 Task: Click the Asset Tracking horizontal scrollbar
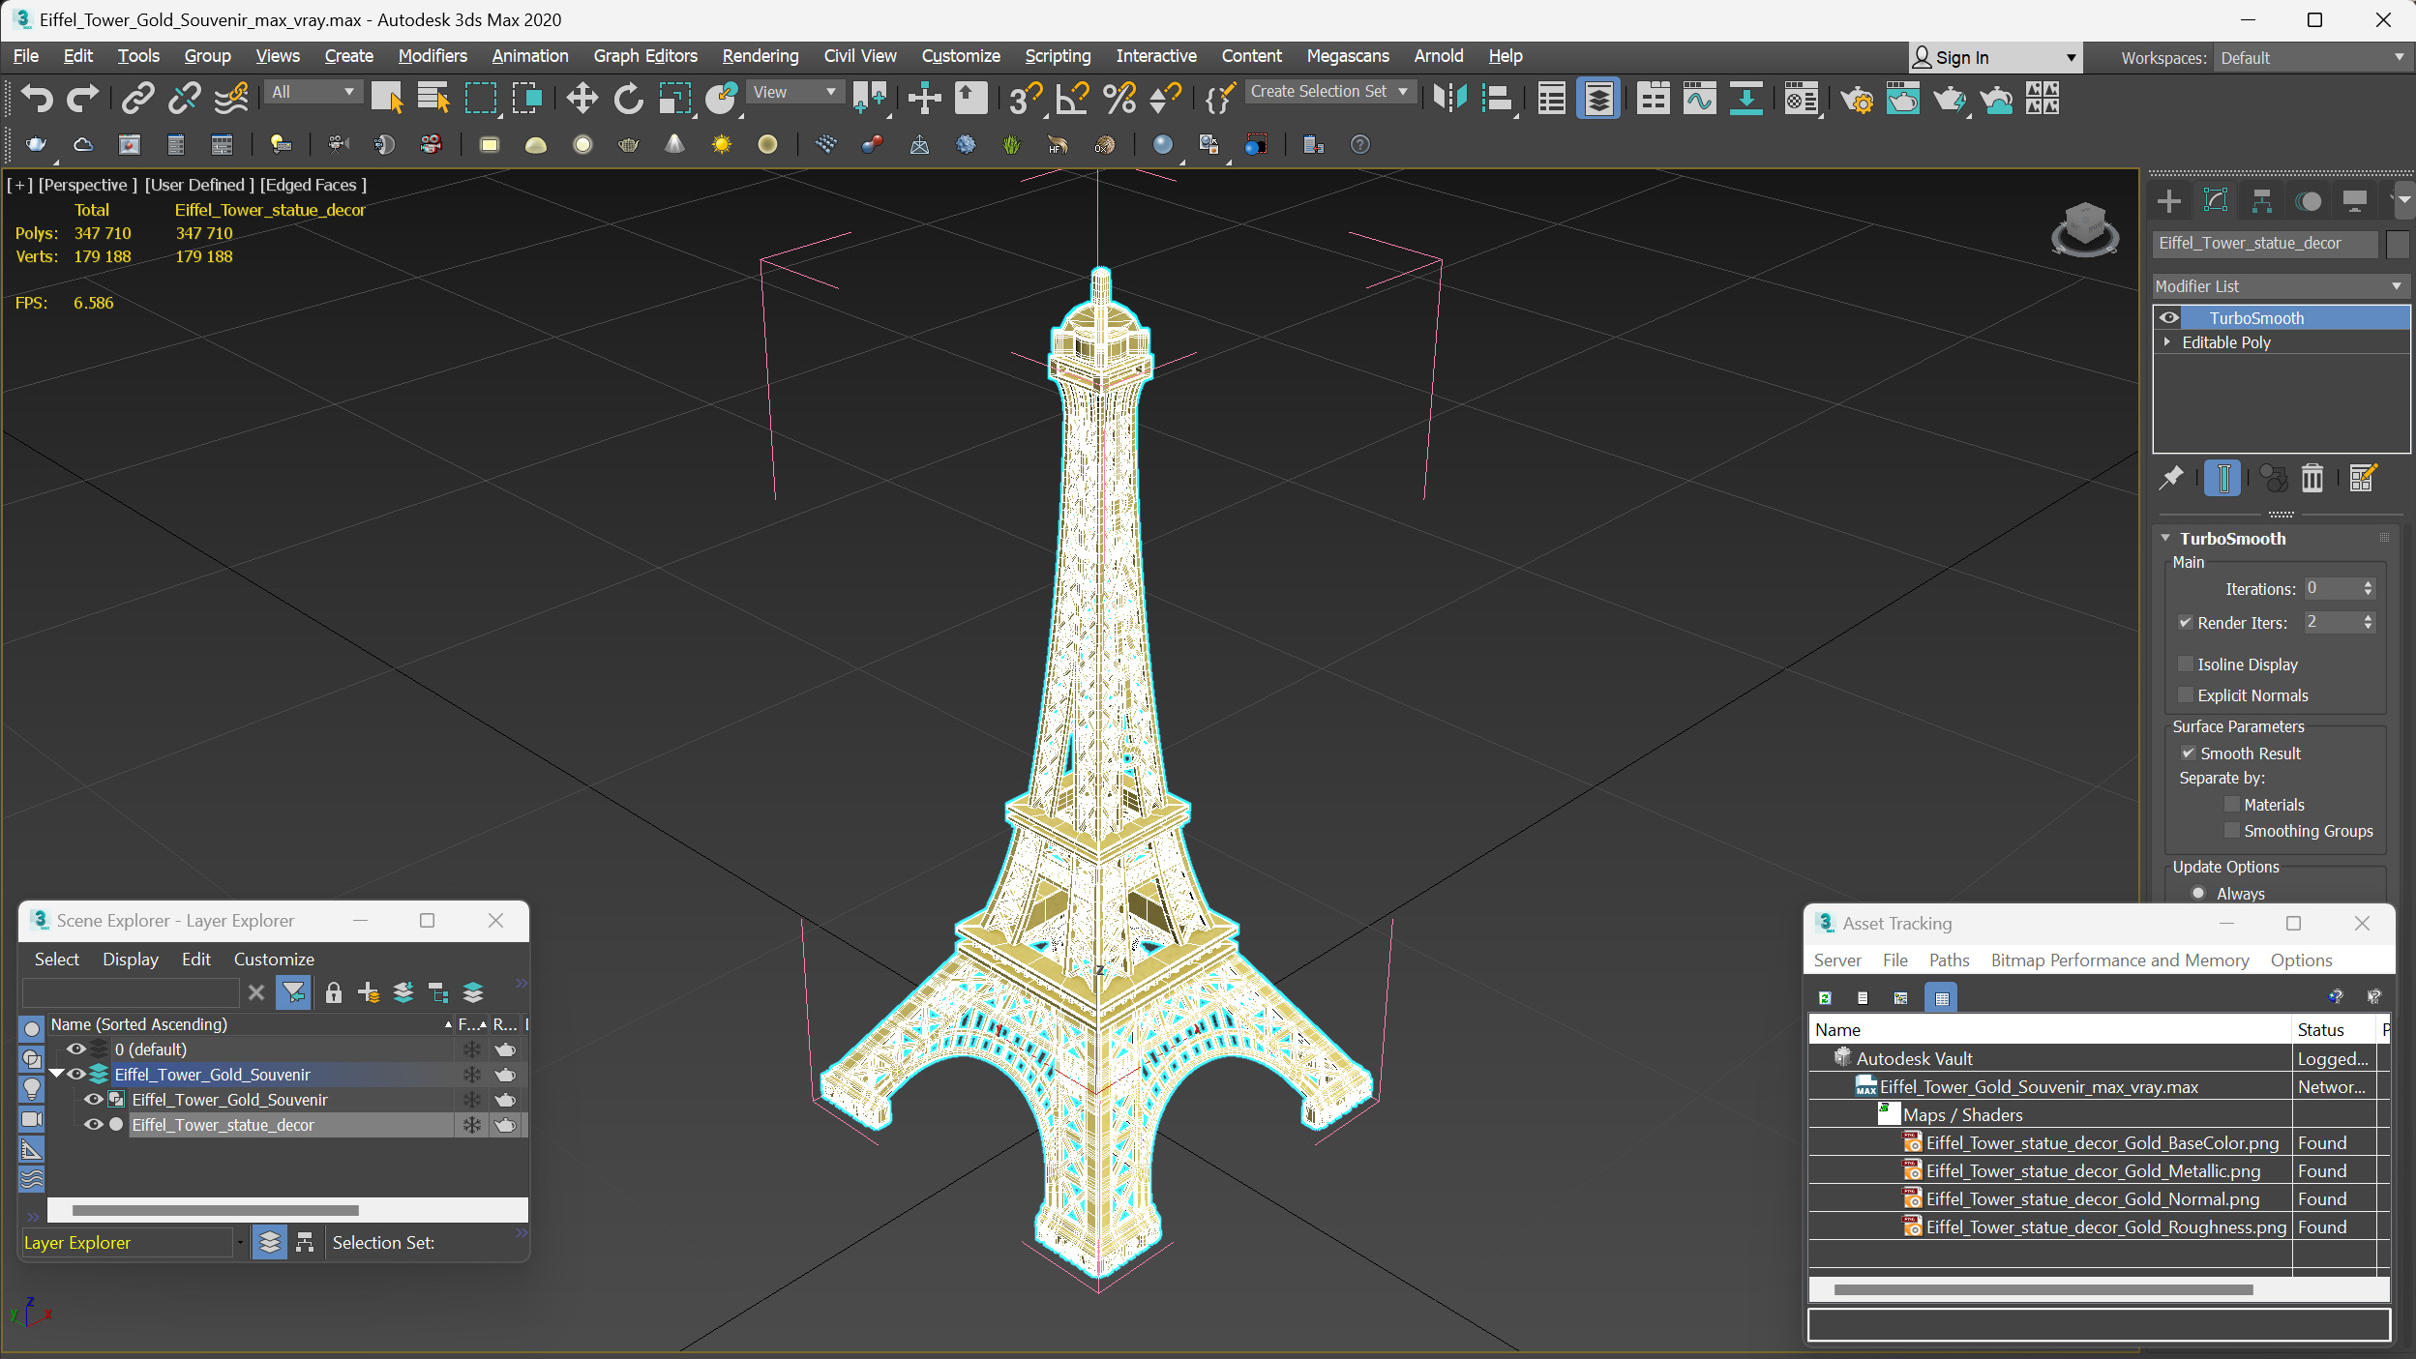click(x=2043, y=1289)
